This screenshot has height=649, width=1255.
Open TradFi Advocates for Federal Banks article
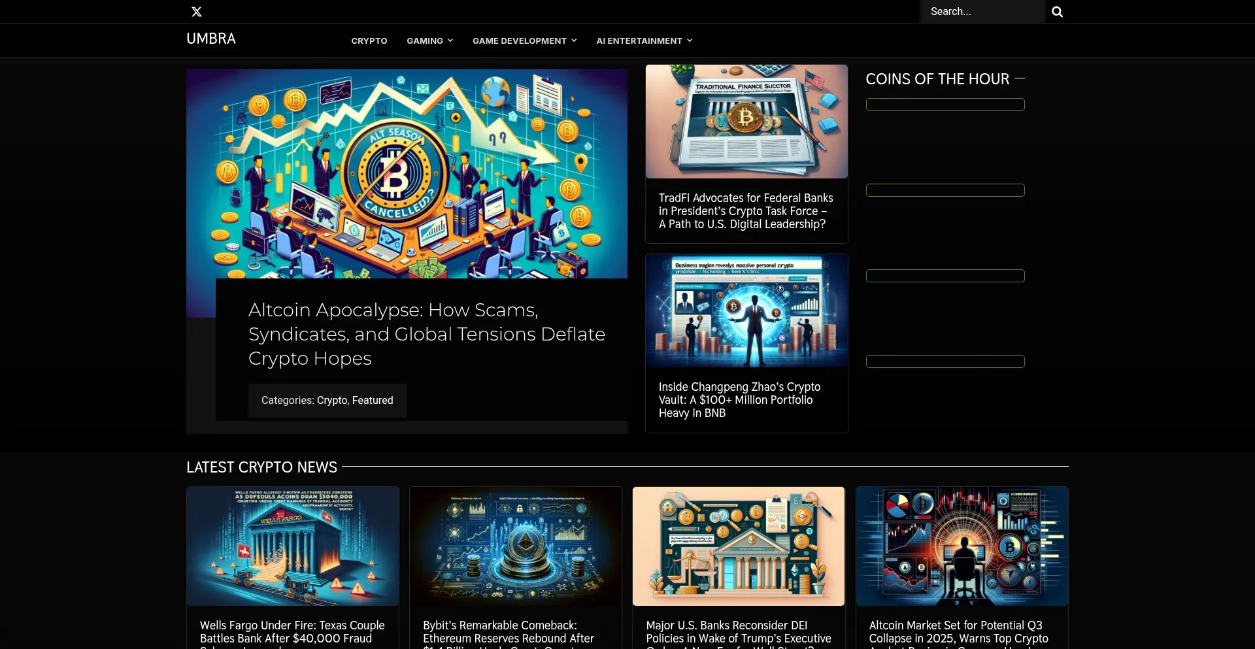[x=746, y=211]
